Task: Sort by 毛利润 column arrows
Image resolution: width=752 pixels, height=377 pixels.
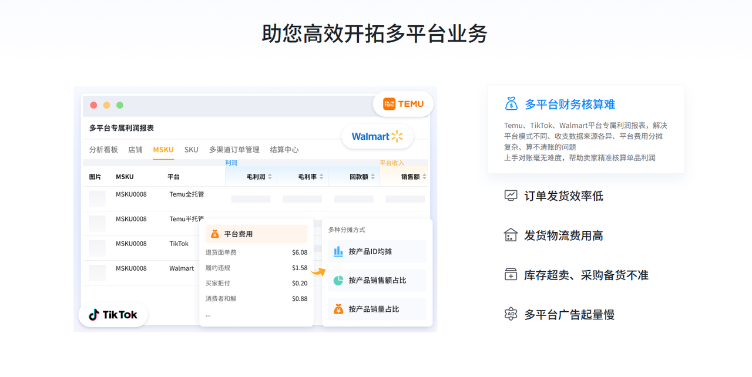Action: 270,177
